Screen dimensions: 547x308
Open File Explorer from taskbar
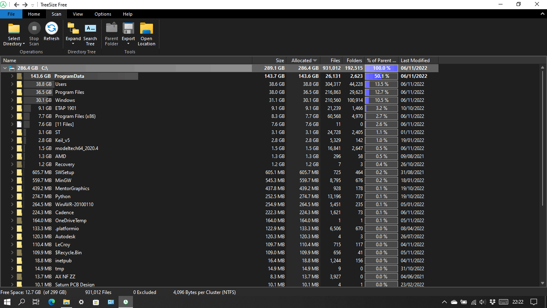click(x=66, y=302)
